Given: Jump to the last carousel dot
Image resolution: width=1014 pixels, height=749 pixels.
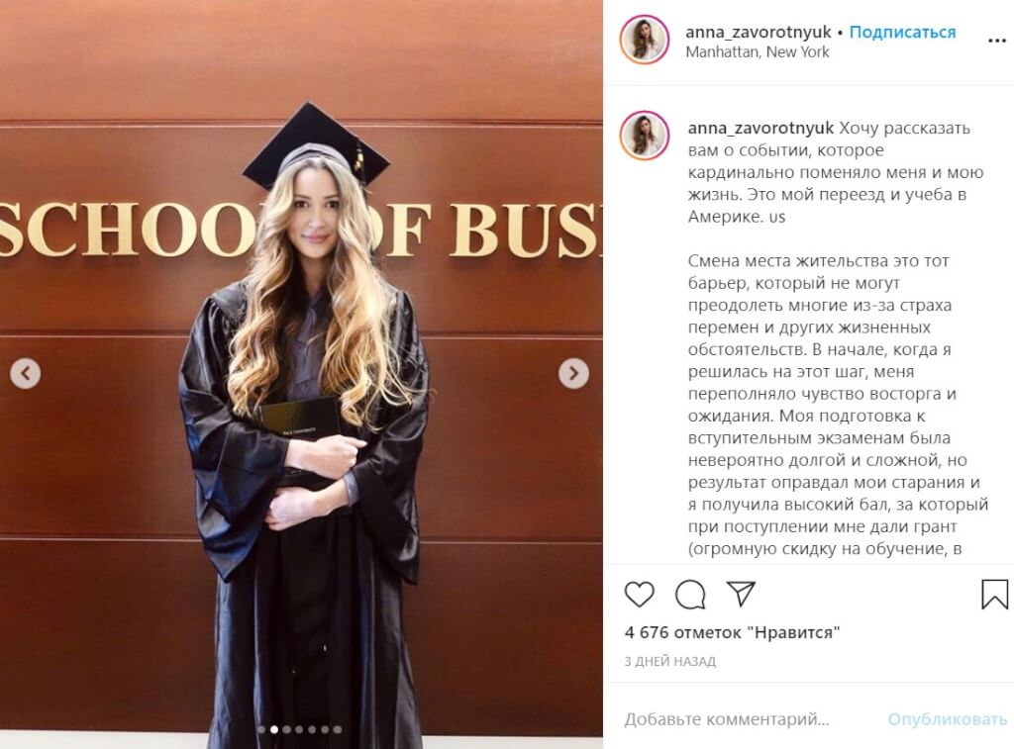Looking at the screenshot, I should click(x=338, y=729).
